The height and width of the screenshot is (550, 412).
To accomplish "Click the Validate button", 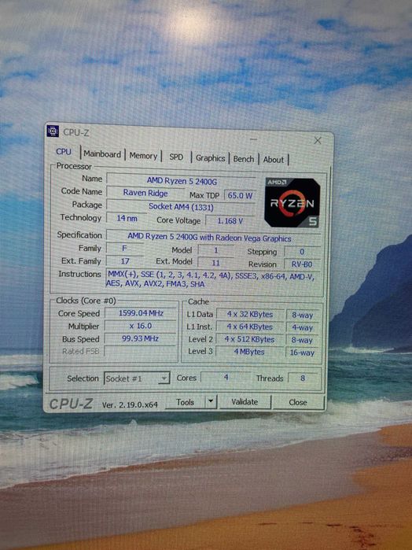I will tap(245, 402).
